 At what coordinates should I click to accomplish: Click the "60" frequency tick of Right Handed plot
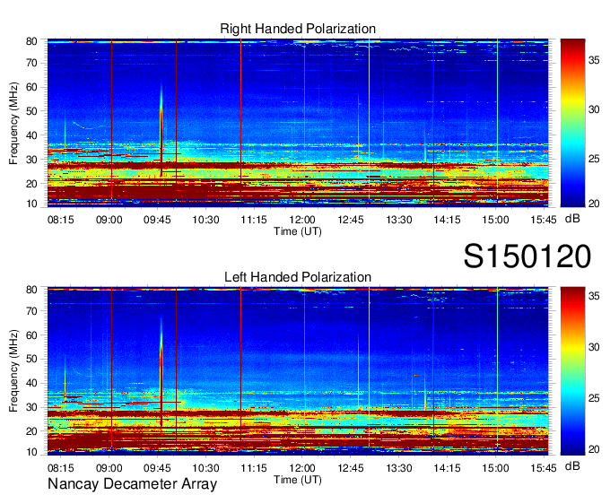click(31, 87)
